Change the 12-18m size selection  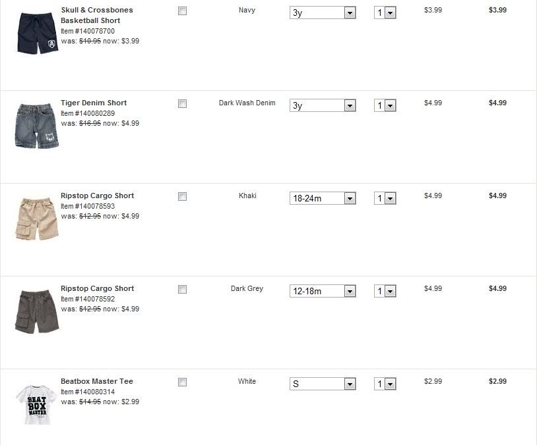323,292
